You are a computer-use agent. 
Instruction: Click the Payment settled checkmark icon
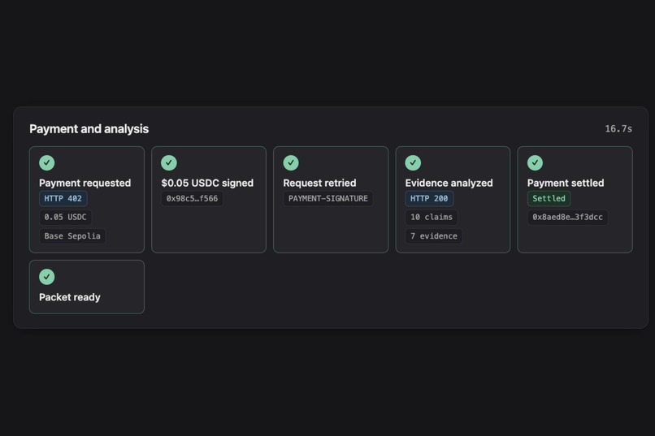point(535,162)
